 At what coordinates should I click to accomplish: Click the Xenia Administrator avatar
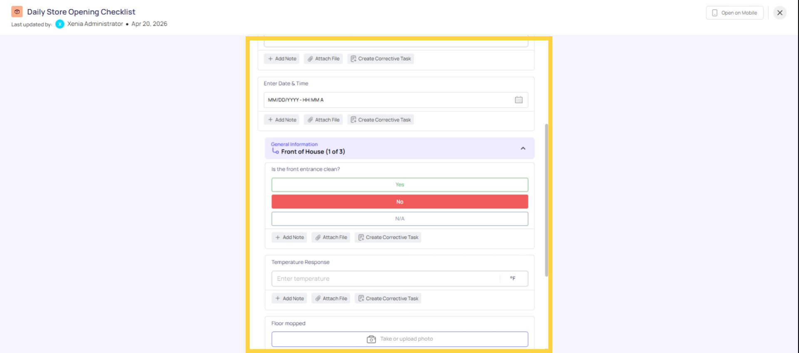(x=60, y=24)
